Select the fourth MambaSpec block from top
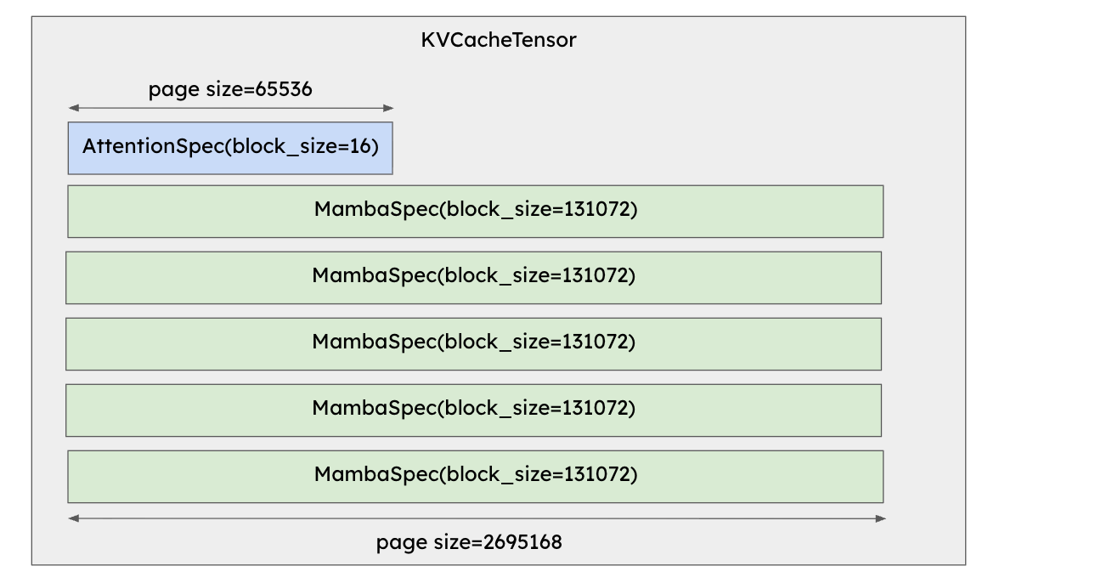This screenshot has width=1101, height=583. (x=473, y=410)
